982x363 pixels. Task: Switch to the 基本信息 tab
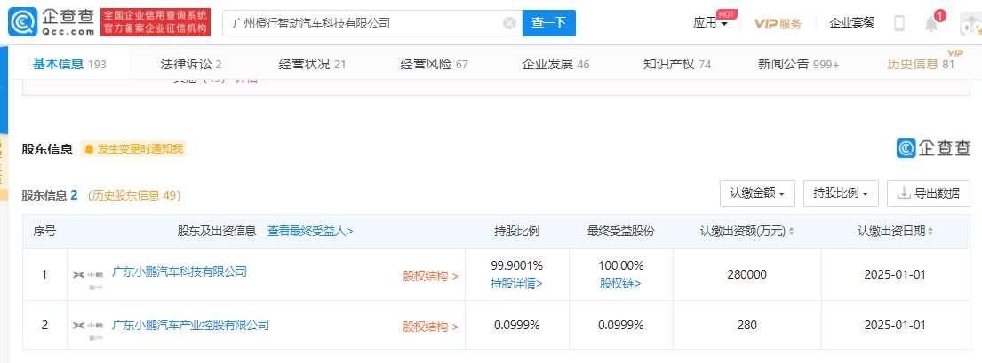click(69, 64)
